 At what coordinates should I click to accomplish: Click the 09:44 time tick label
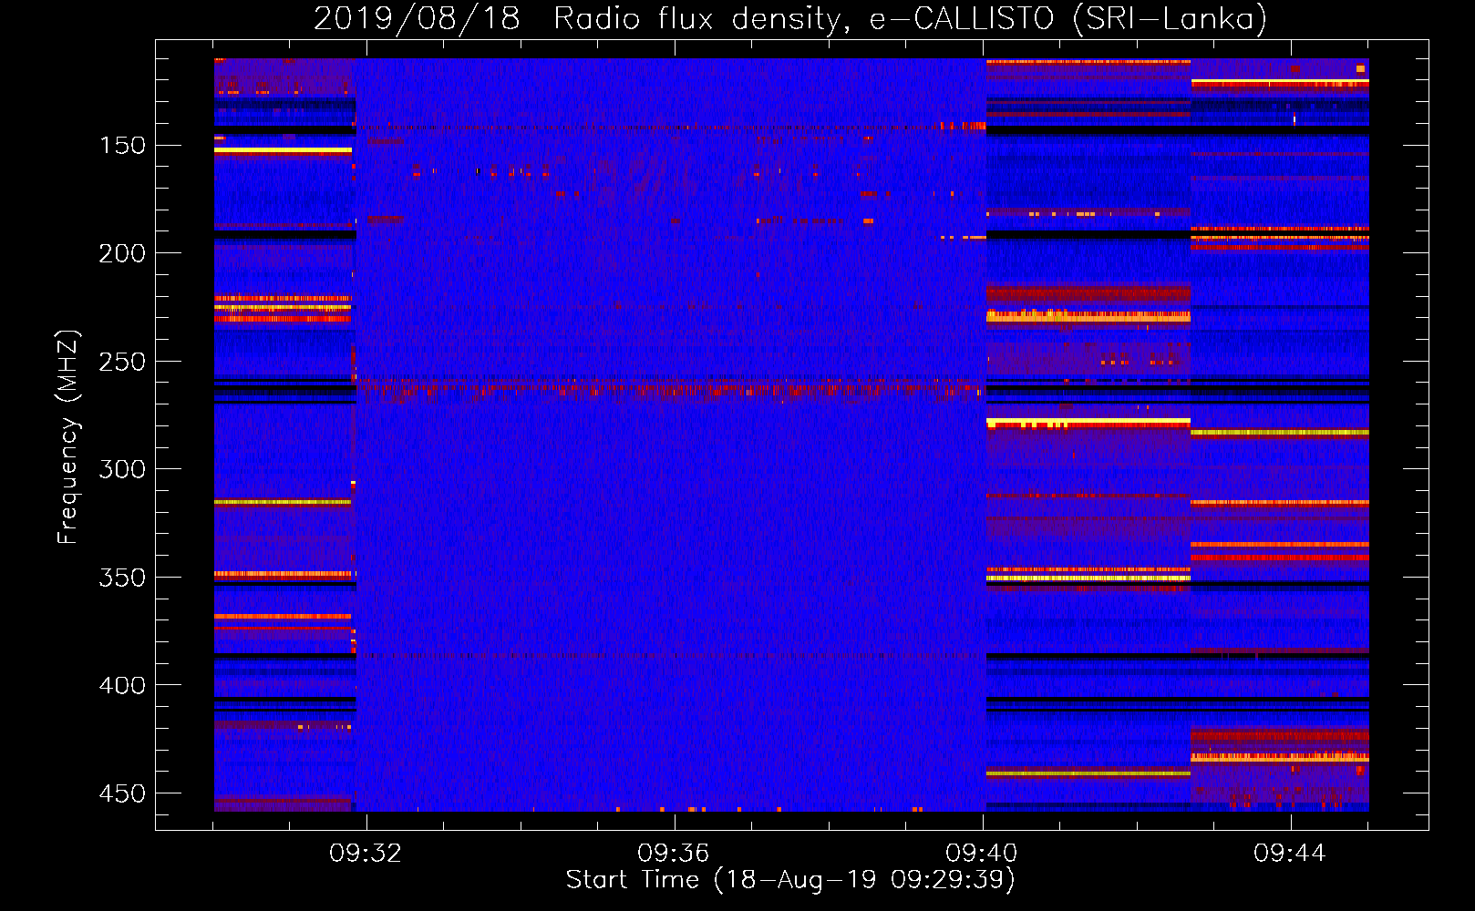click(1290, 854)
